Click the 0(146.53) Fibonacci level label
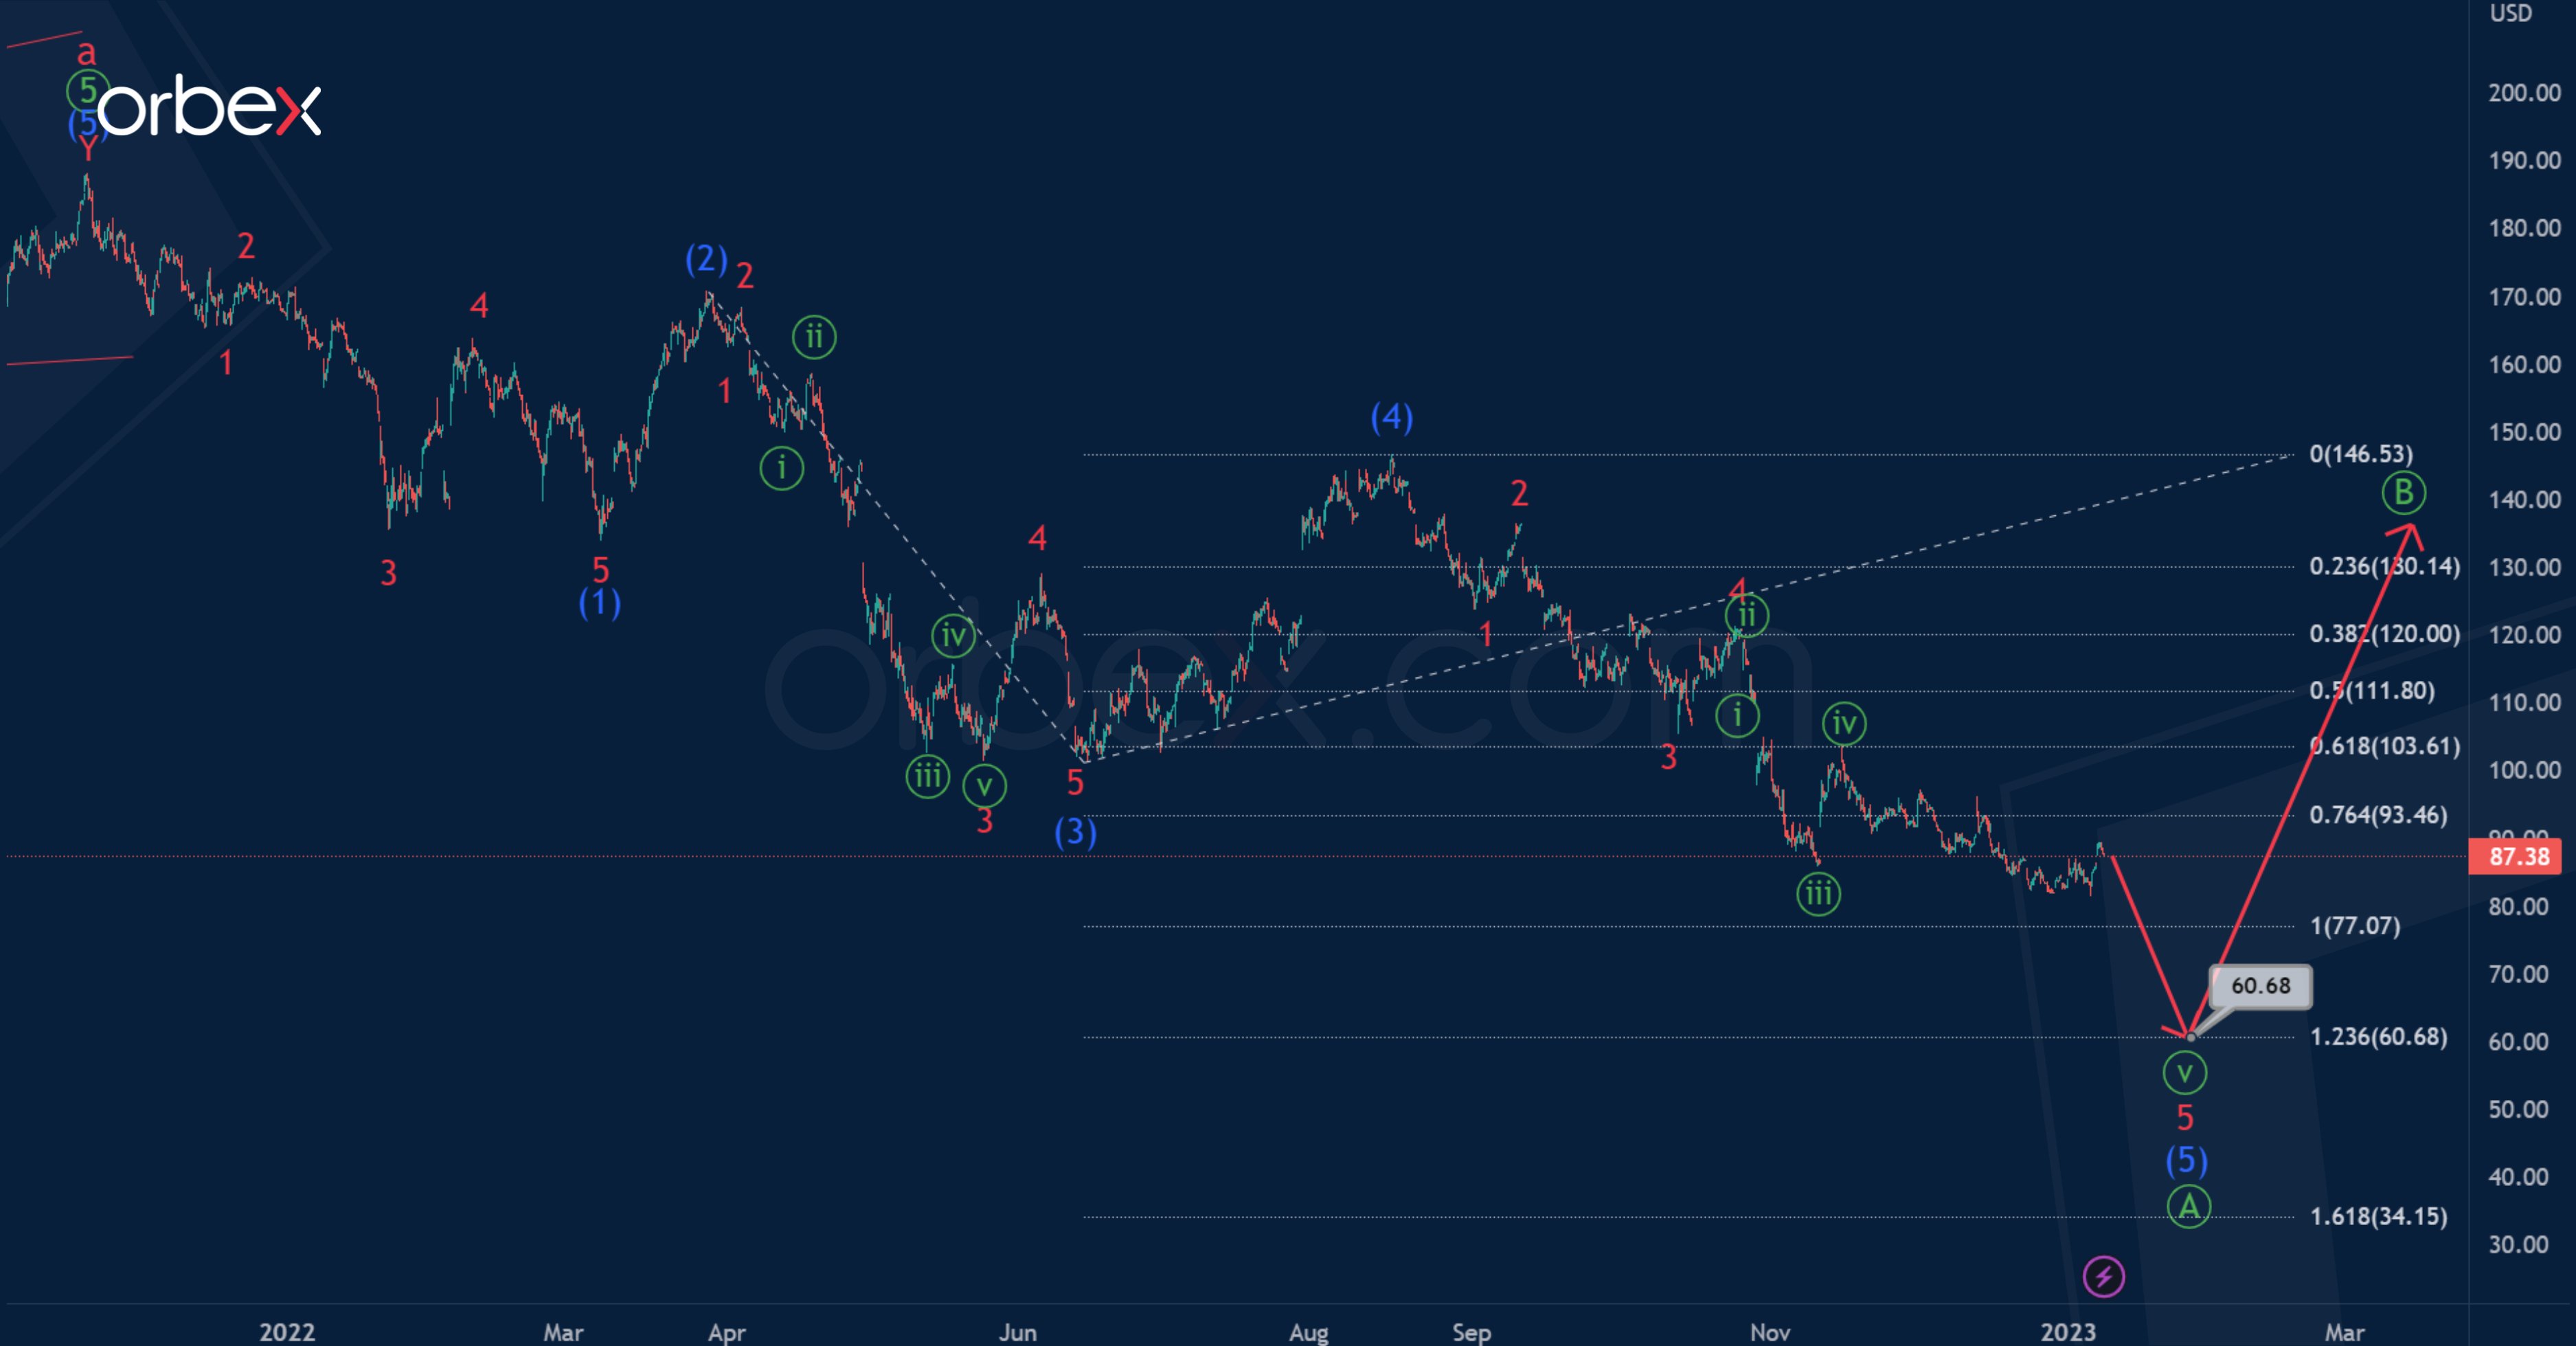The width and height of the screenshot is (2576, 1346). 2360,454
